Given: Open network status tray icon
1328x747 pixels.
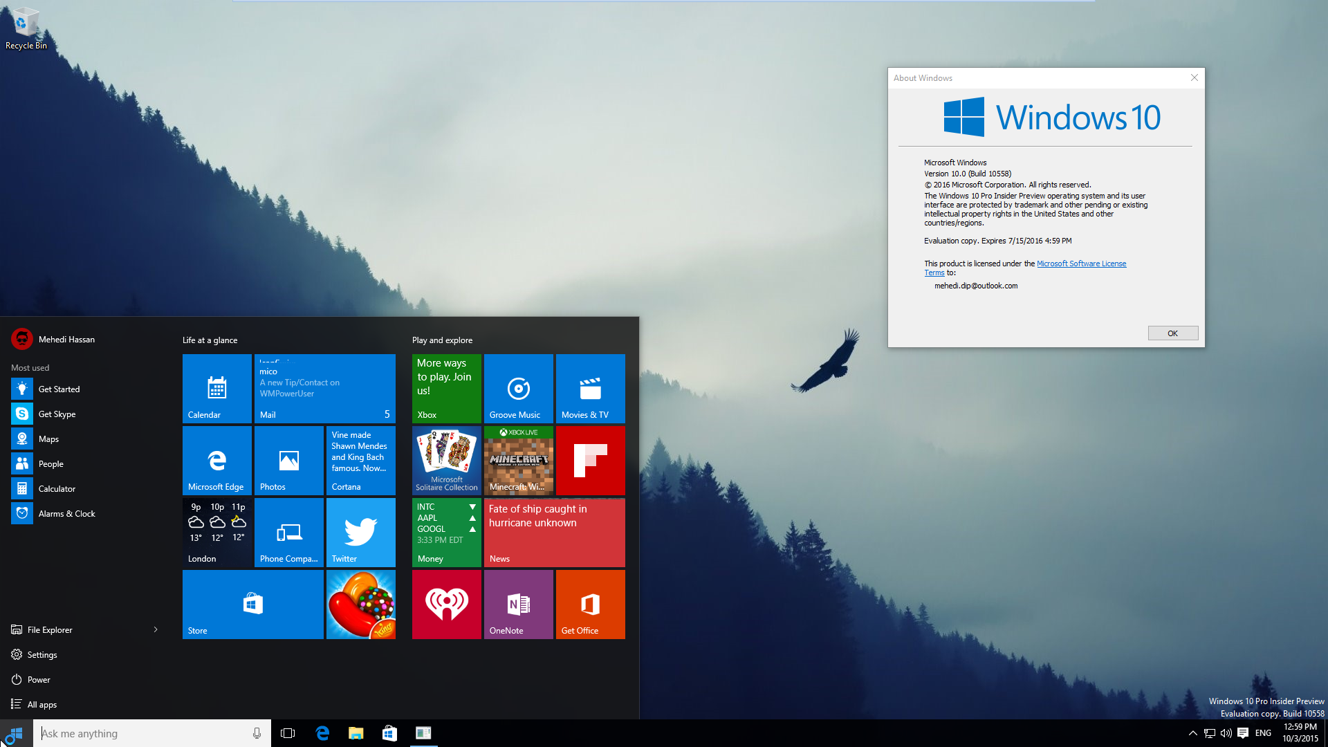Looking at the screenshot, I should [1210, 733].
